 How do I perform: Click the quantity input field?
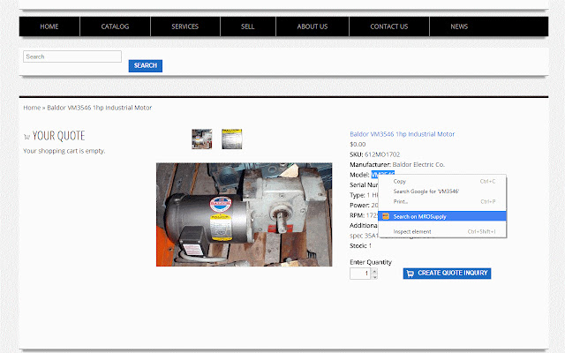(360, 274)
